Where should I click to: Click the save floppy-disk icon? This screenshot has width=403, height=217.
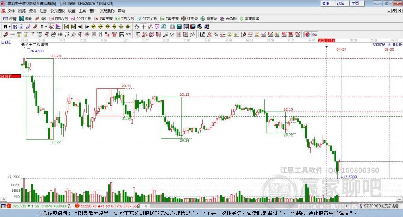click(193, 27)
